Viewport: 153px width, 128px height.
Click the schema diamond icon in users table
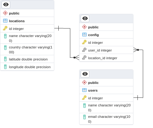[84, 82]
